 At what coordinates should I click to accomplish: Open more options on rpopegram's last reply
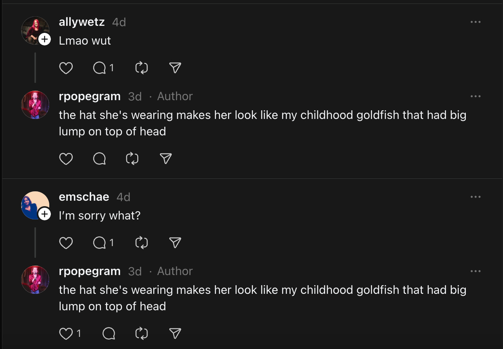point(475,271)
